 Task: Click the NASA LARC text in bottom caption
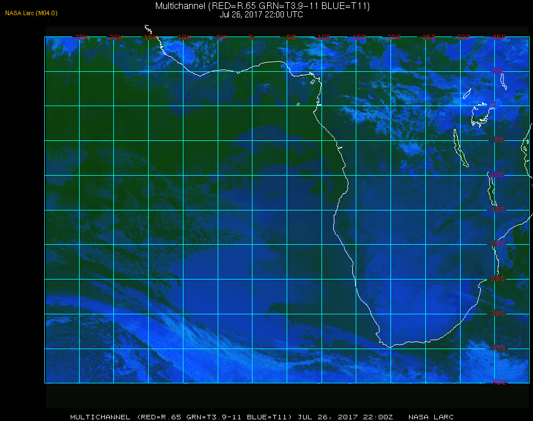[431, 417]
